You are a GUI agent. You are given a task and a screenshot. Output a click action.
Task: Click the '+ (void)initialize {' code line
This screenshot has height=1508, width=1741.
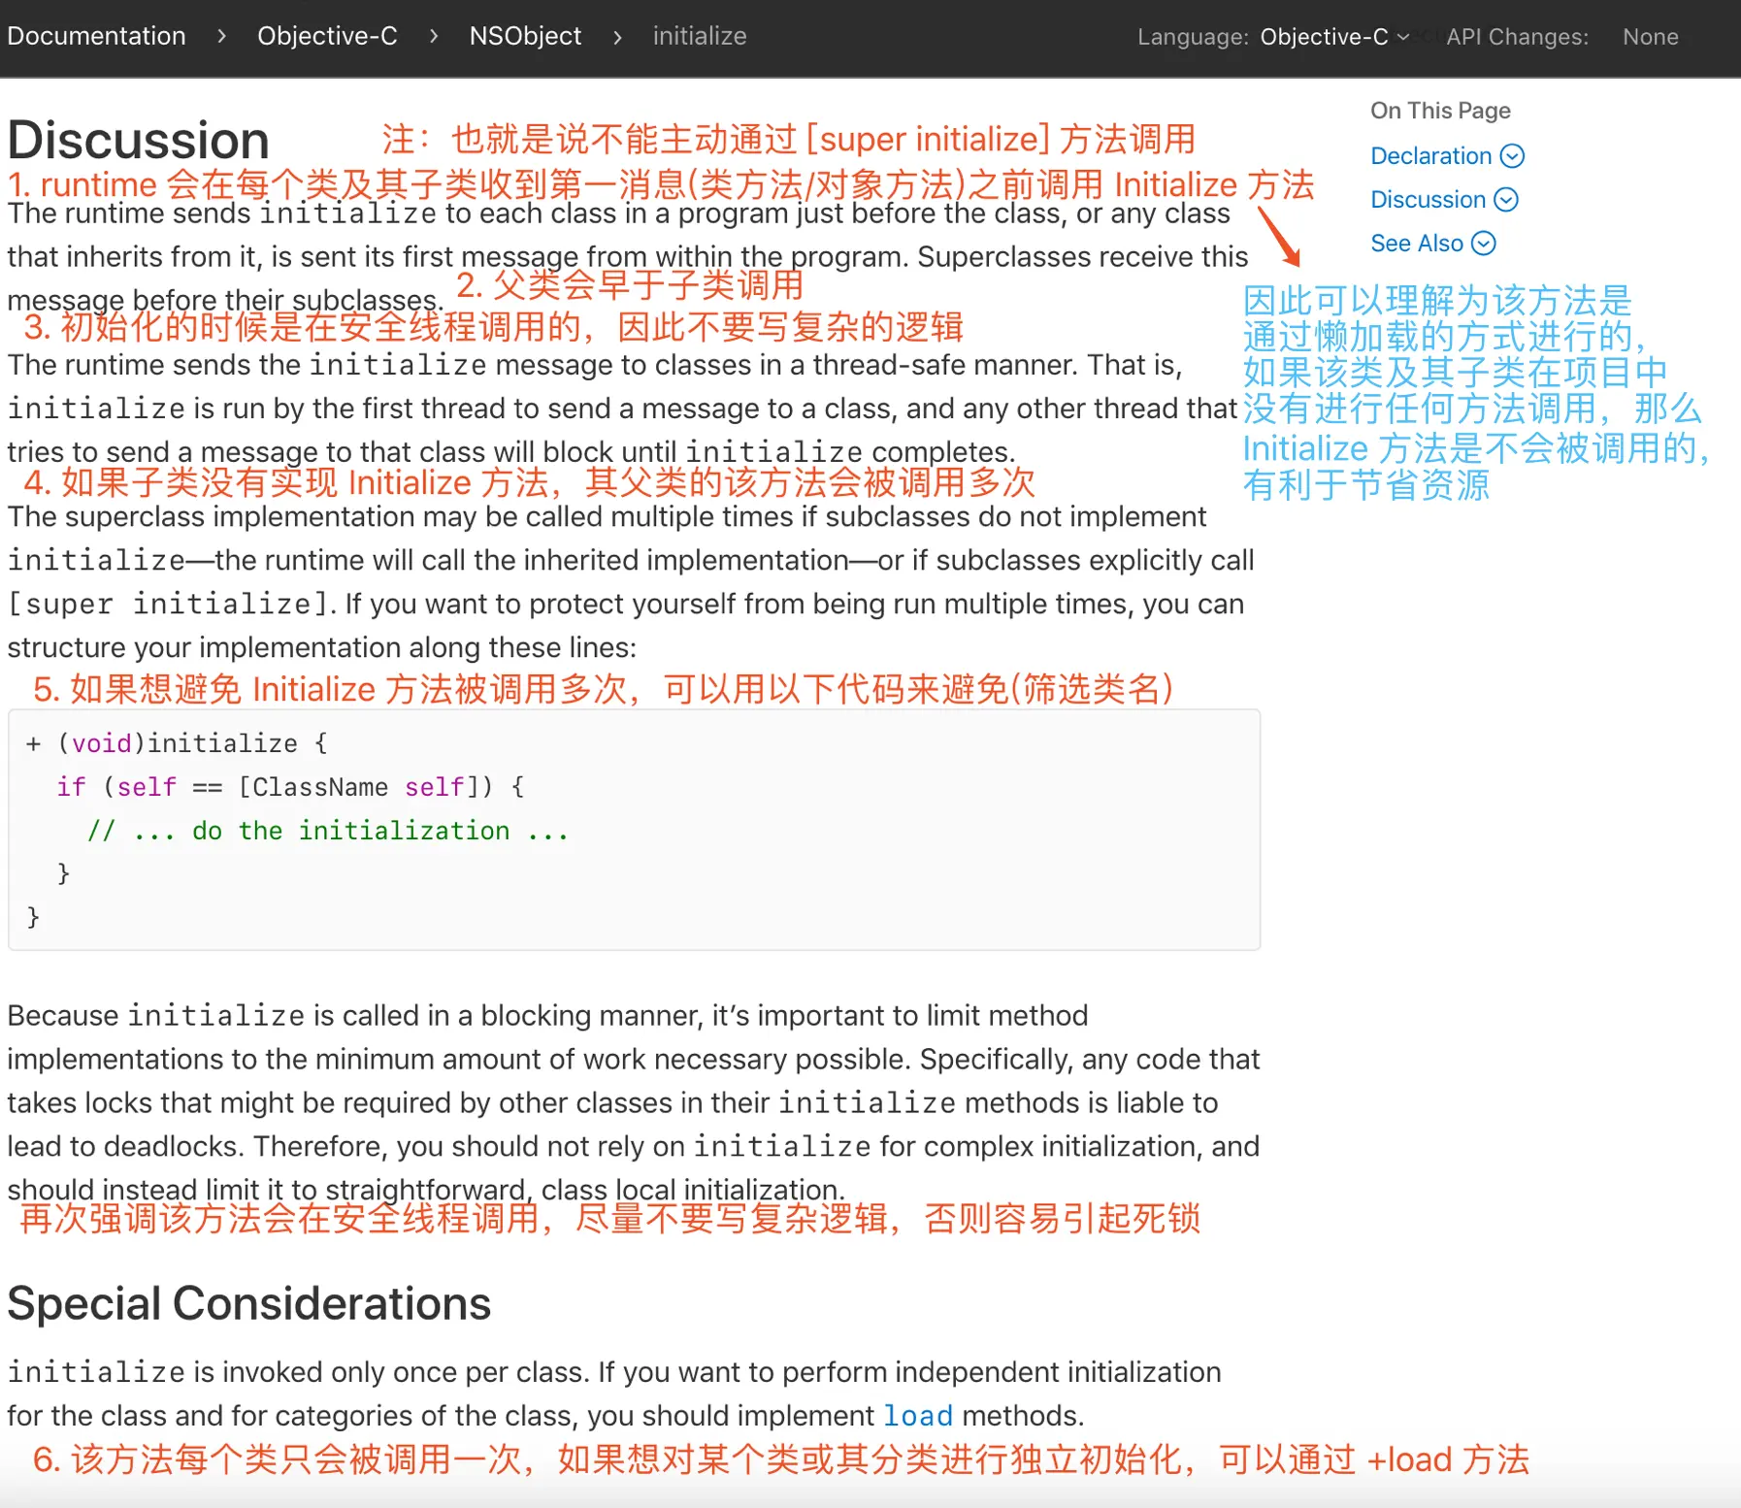pyautogui.click(x=177, y=743)
